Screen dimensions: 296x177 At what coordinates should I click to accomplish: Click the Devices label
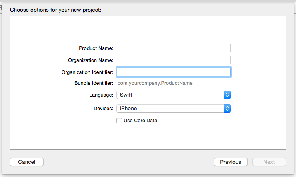(x=102, y=109)
